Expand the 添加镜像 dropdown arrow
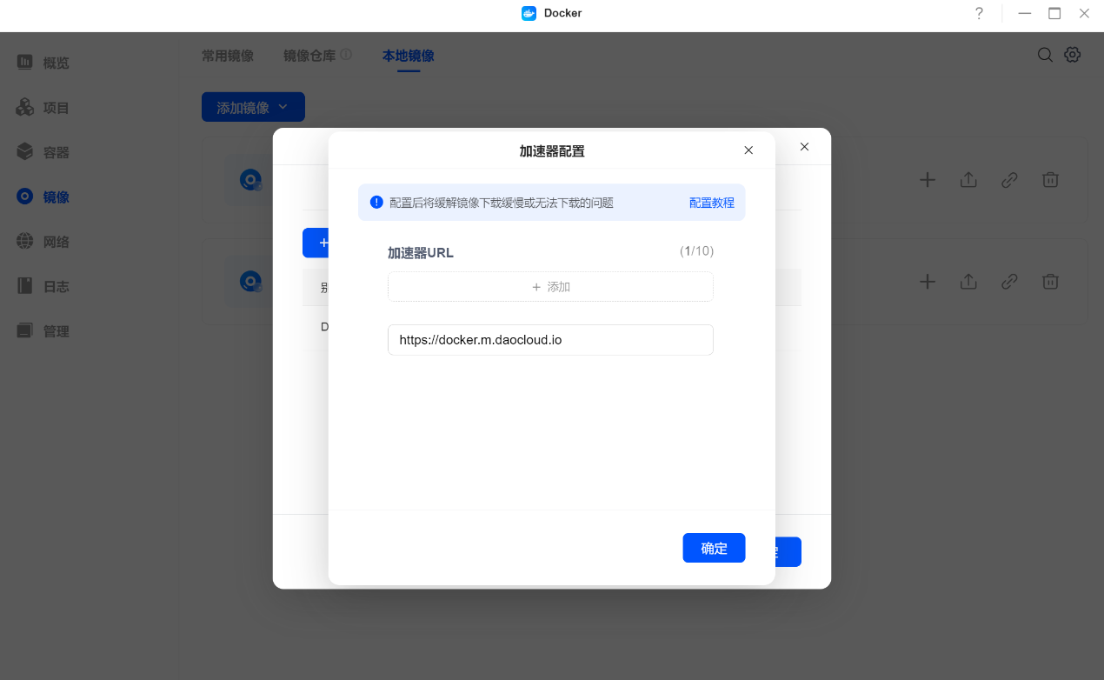1104x680 pixels. coord(283,107)
